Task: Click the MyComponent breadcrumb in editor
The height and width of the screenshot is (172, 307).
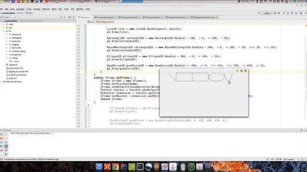Action: (x=105, y=22)
